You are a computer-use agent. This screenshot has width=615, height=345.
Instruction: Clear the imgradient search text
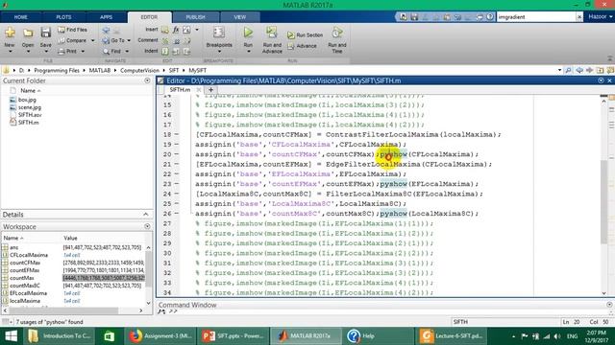(579, 17)
